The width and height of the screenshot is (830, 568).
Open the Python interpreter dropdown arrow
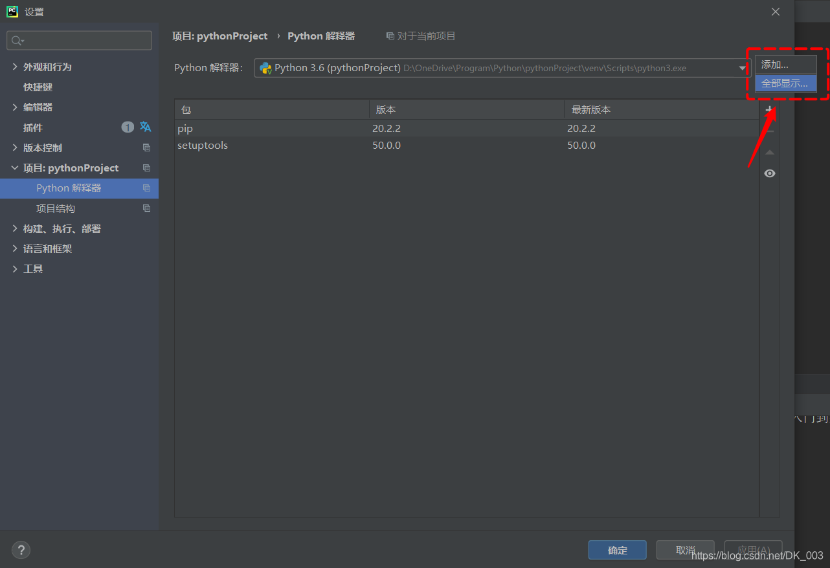[x=743, y=68]
